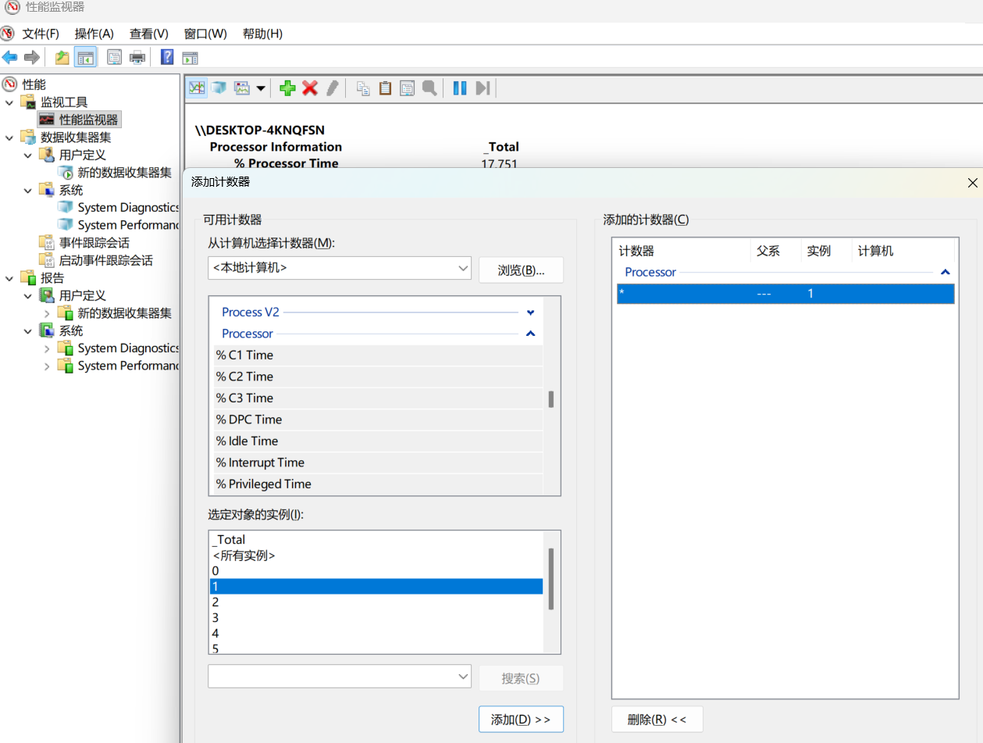Open the 文件(F) menu
Image resolution: width=983 pixels, height=743 pixels.
pyautogui.click(x=41, y=34)
